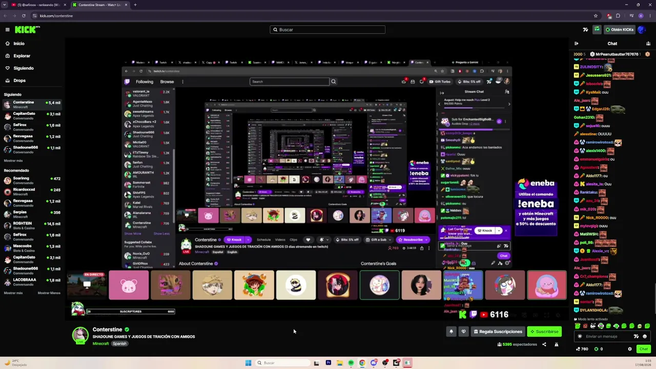Expand Recomendado list with Mostrar más
This screenshot has width=656, height=369.
click(13, 293)
